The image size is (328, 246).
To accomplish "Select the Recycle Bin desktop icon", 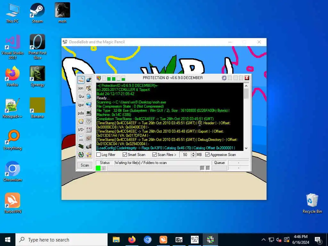I will point(312,203).
